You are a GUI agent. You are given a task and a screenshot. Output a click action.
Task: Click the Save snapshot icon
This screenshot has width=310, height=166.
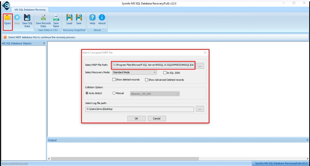coord(79,18)
